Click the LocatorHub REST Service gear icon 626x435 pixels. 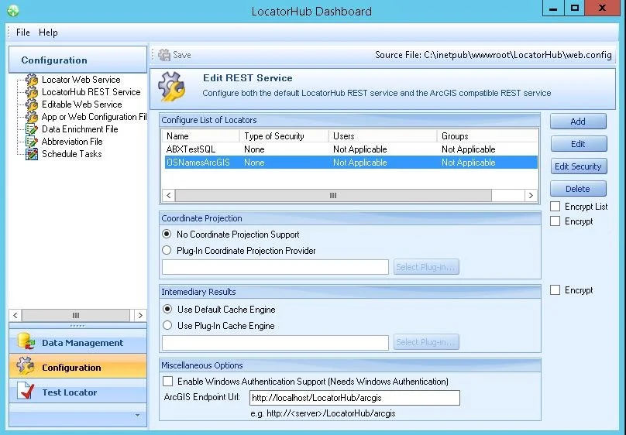click(32, 91)
